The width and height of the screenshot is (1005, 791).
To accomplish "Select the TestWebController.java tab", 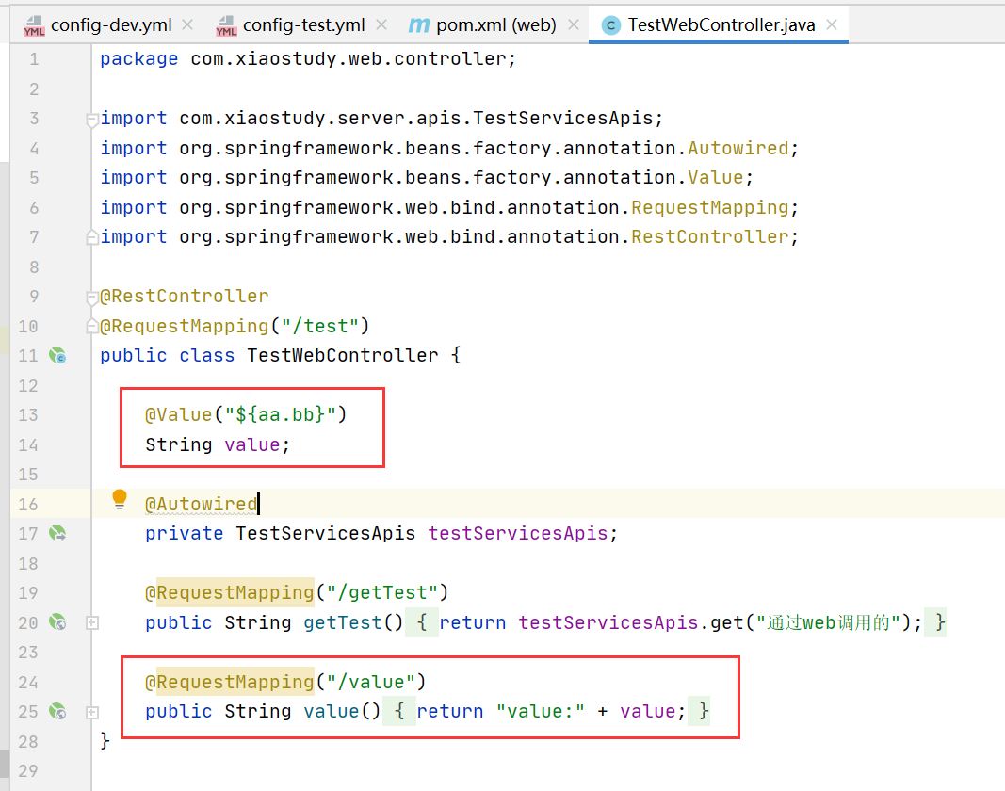I will [x=721, y=25].
